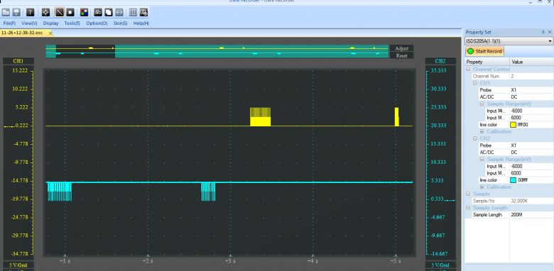Click the waveform toolbar icon
This screenshot has width=554, height=271.
[x=98, y=12]
